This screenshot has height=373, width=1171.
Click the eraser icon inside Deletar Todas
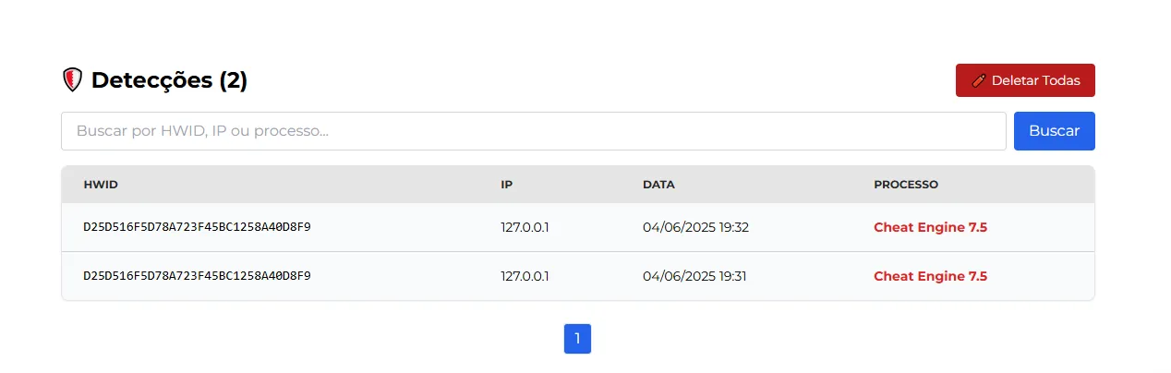tap(979, 80)
